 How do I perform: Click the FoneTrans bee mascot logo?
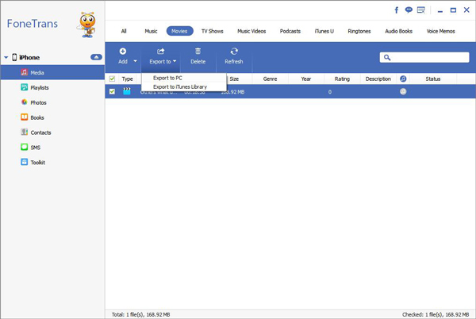(87, 25)
